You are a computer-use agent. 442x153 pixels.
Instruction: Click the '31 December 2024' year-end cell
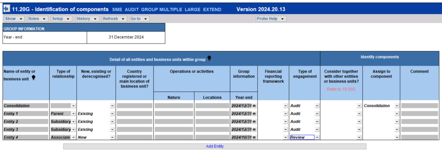click(x=126, y=37)
